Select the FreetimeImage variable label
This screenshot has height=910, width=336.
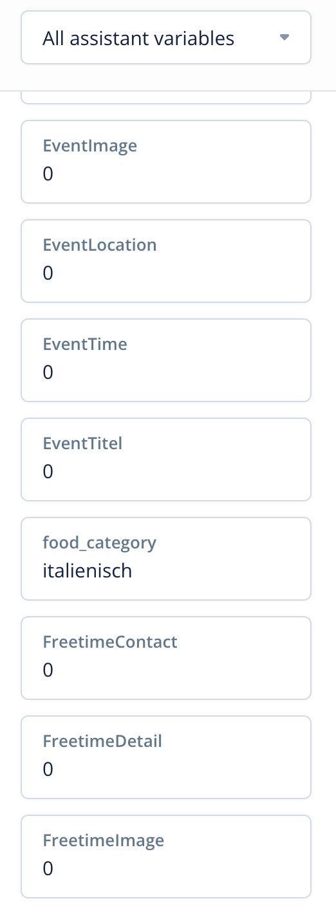coord(104,840)
